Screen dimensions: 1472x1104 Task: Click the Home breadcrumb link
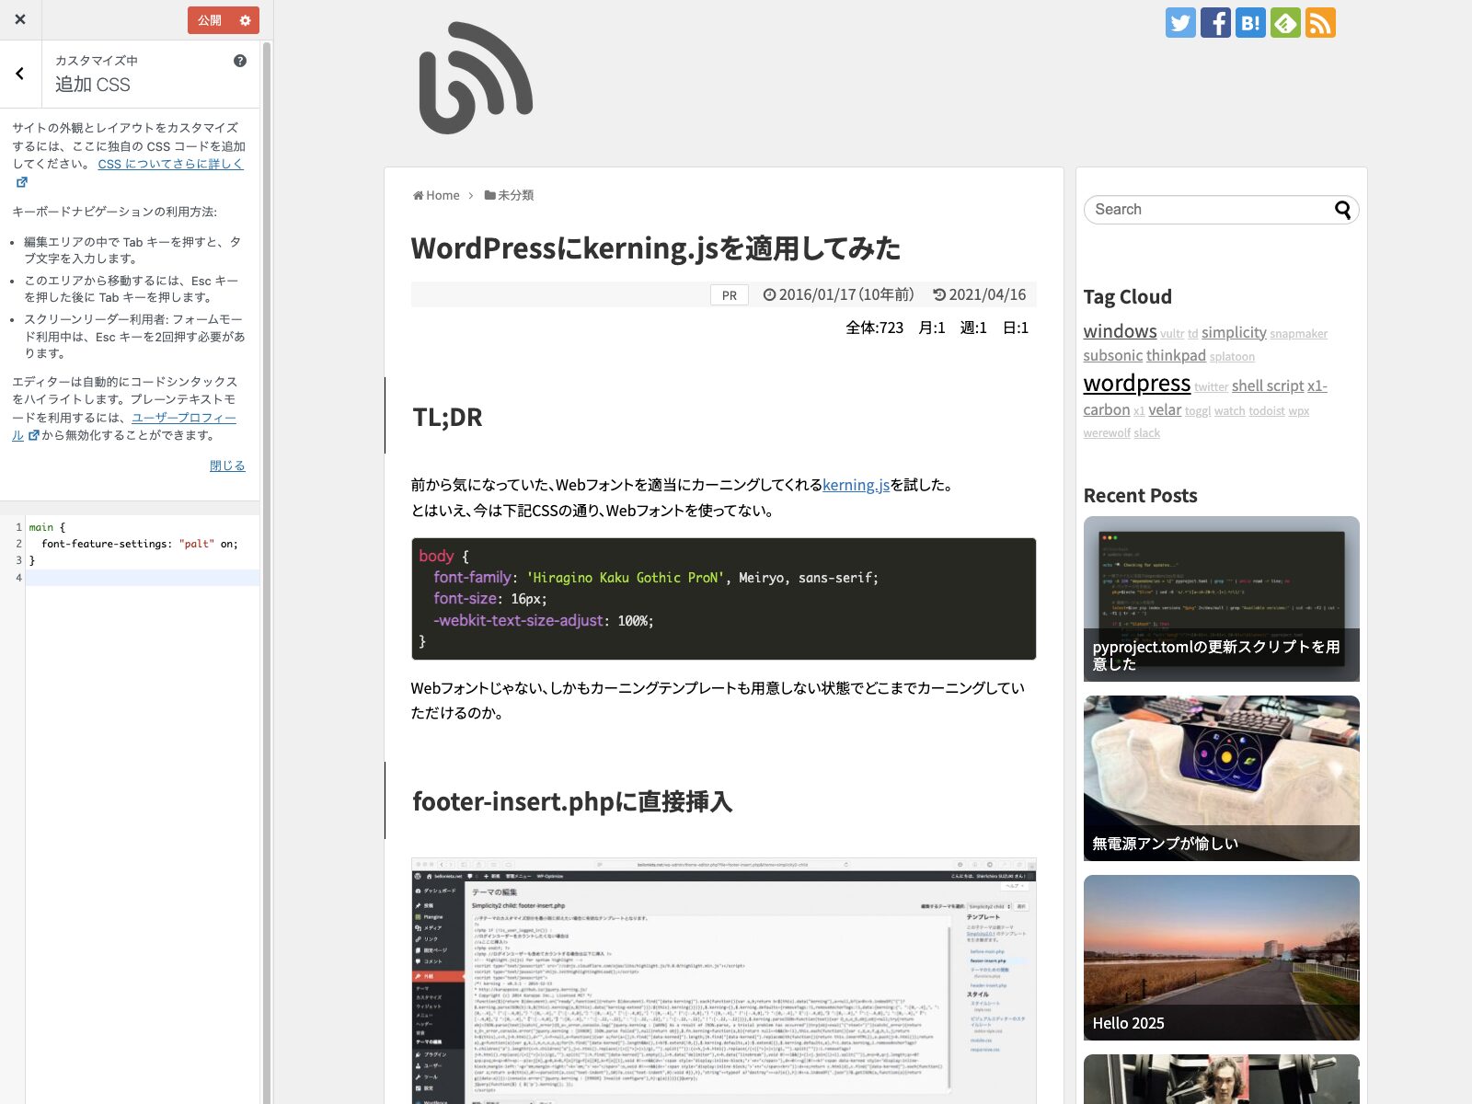(436, 195)
